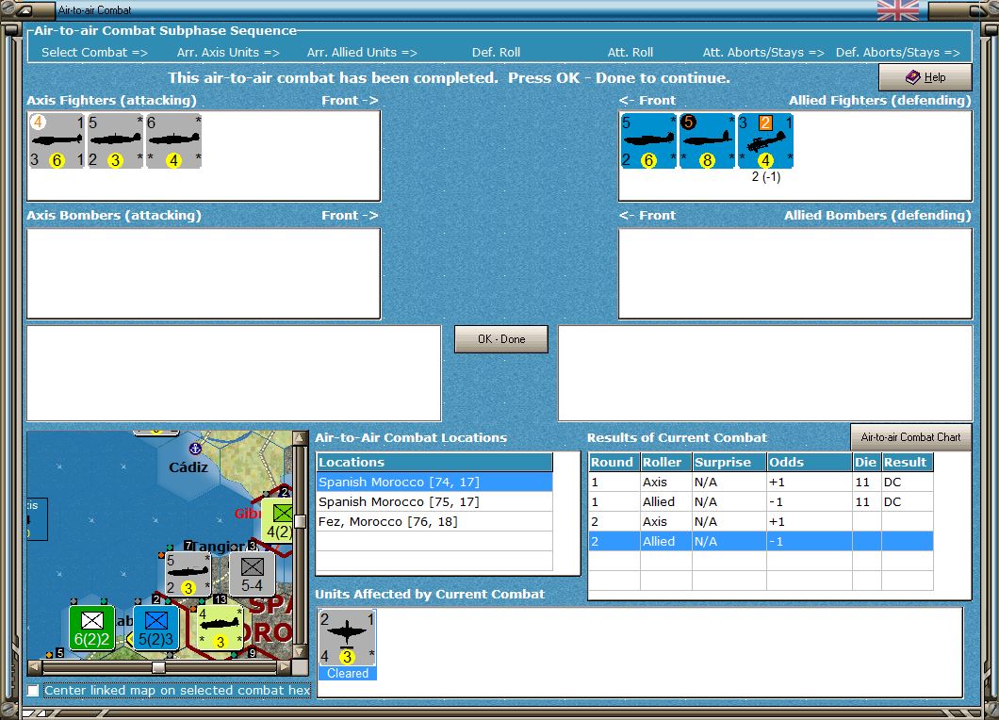Click the Def. Aborts/Stays subphase step
Image resolution: width=999 pixels, height=720 pixels.
pyautogui.click(x=898, y=52)
